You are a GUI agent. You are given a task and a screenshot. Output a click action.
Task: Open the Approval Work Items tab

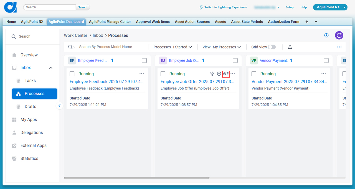153,22
